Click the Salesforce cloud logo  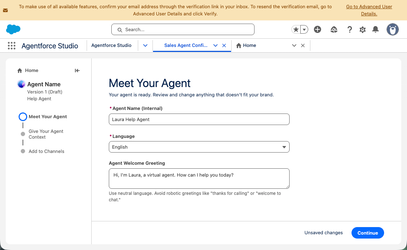[13, 29]
